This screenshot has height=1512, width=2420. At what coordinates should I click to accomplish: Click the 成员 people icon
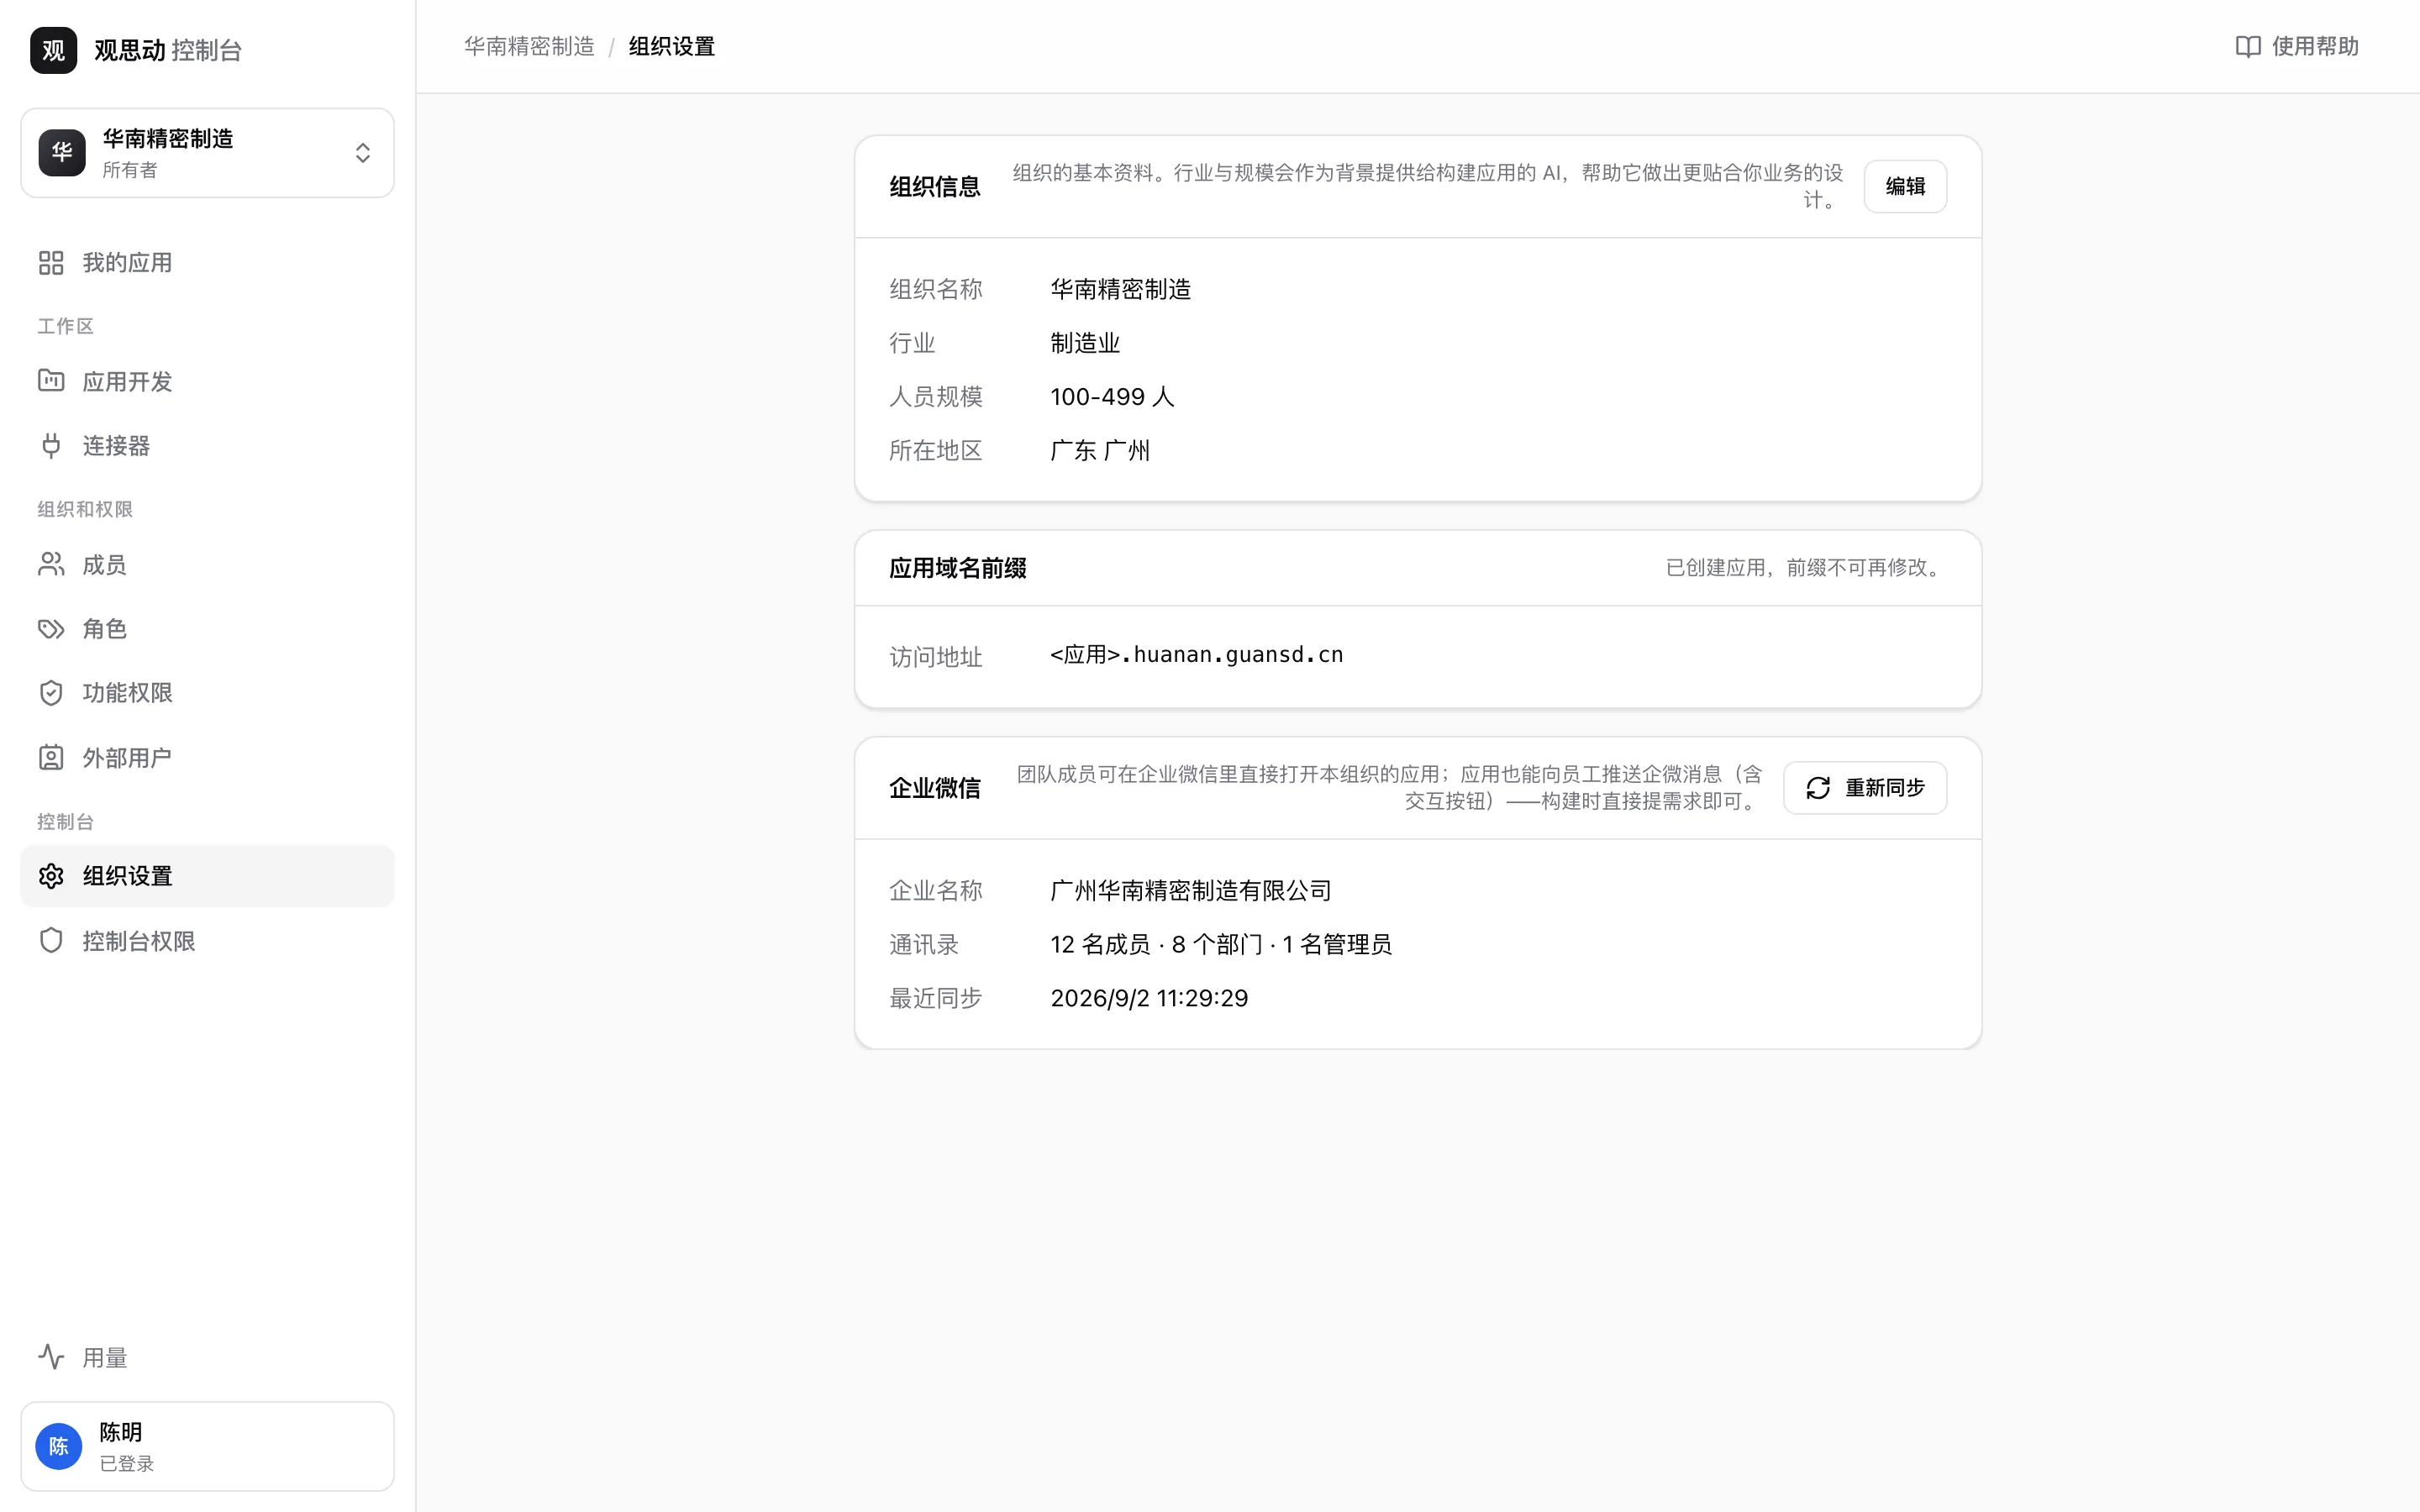[51, 565]
